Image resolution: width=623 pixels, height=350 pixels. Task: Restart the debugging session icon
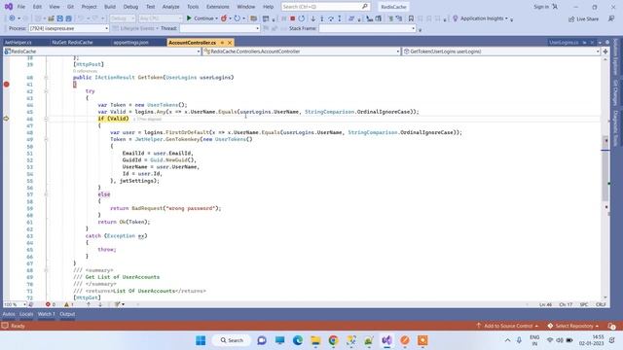click(x=302, y=18)
